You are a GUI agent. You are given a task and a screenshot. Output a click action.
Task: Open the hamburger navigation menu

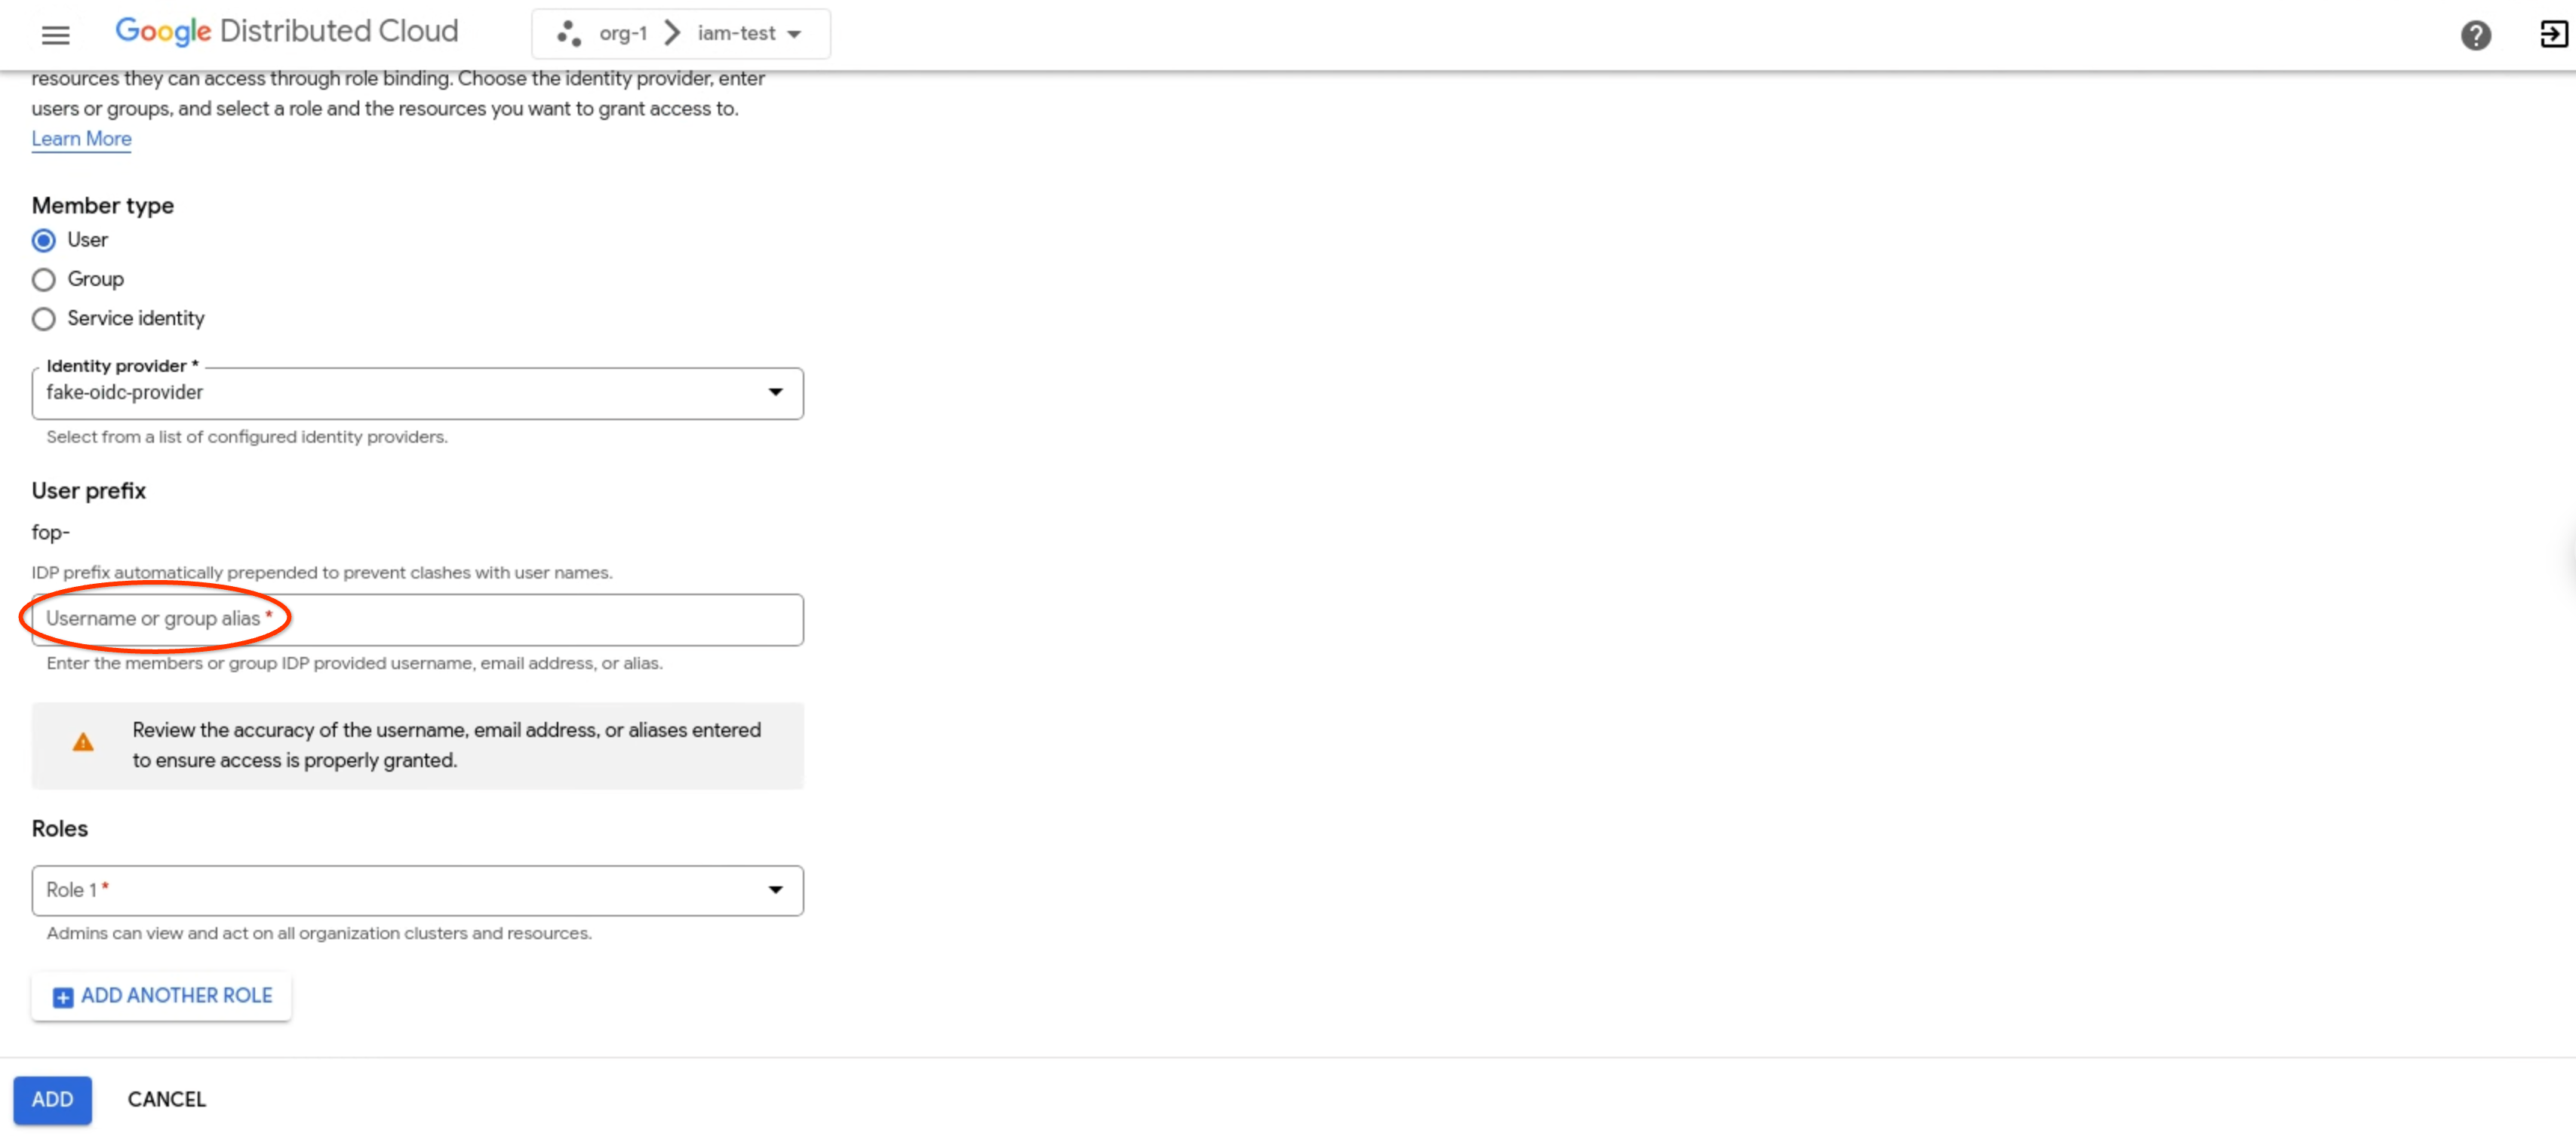(55, 35)
